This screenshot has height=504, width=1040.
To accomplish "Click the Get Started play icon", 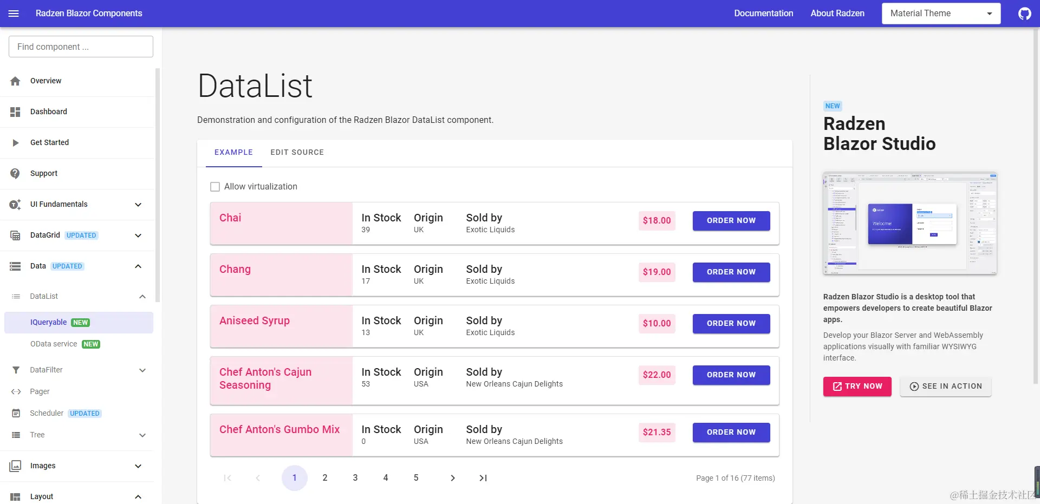I will [x=16, y=143].
